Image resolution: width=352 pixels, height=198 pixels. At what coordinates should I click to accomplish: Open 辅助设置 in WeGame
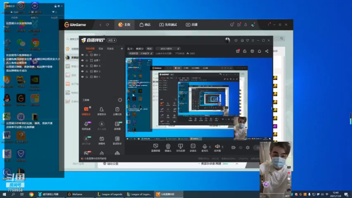point(110,164)
